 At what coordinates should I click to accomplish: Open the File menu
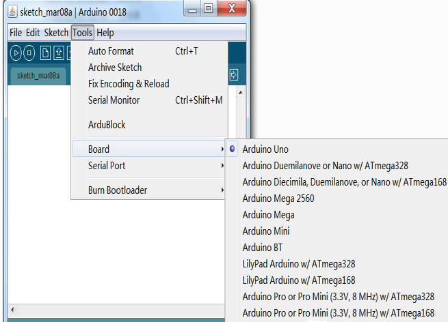pyautogui.click(x=16, y=33)
